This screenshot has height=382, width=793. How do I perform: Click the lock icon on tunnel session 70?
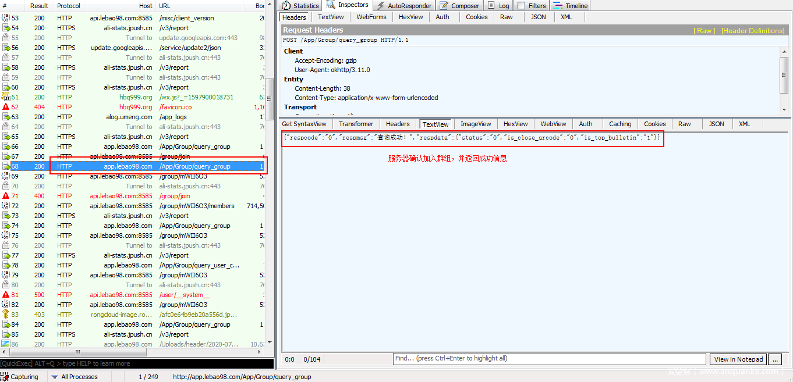pos(6,186)
